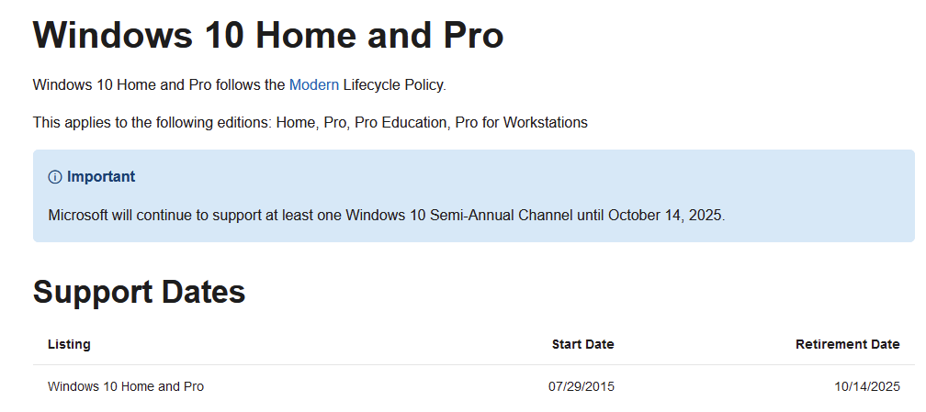Click the 'Pro Education' edition text
926x412 pixels.
401,123
